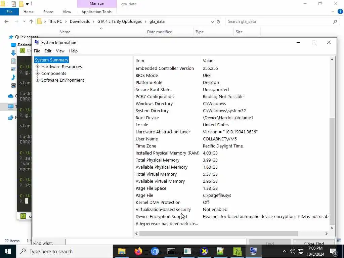
Task: Switch to Cmder lambda taskbar icon
Action: click(x=237, y=251)
